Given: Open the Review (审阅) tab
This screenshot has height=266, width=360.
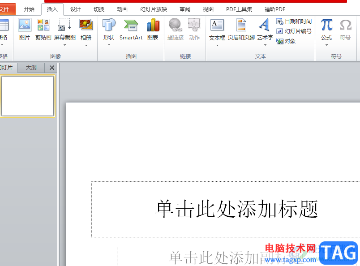Looking at the screenshot, I should click(x=185, y=9).
